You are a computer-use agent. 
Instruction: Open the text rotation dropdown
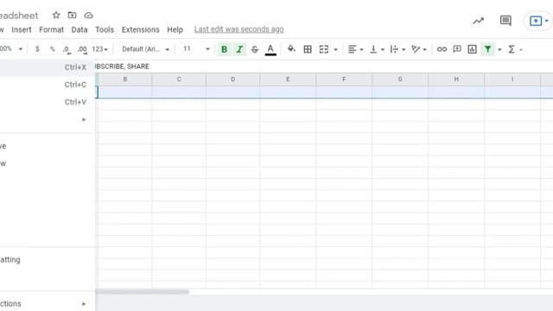tap(418, 49)
